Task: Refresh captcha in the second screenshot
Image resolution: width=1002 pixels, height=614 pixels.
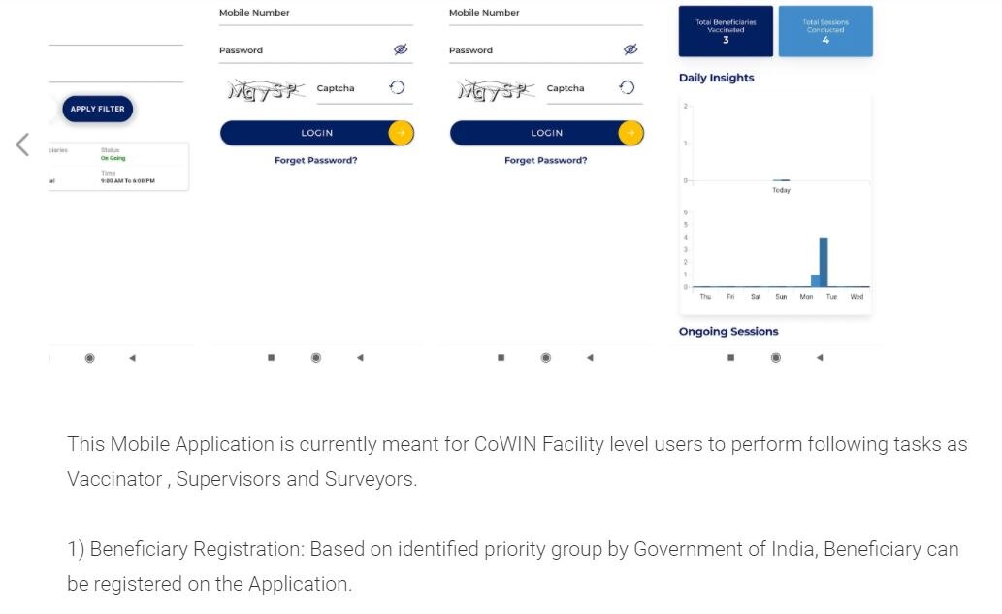Action: pos(398,88)
